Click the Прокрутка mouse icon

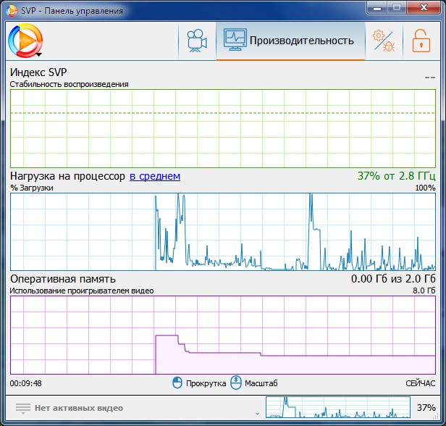tap(177, 383)
